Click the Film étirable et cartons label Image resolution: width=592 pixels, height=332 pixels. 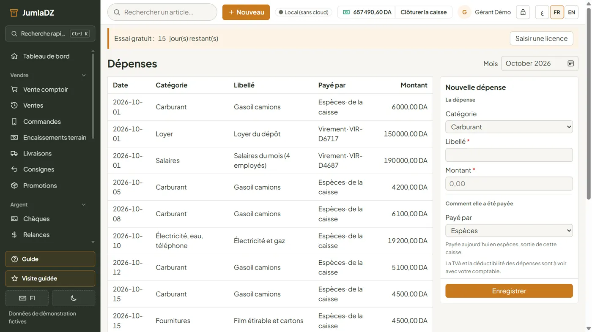click(269, 321)
